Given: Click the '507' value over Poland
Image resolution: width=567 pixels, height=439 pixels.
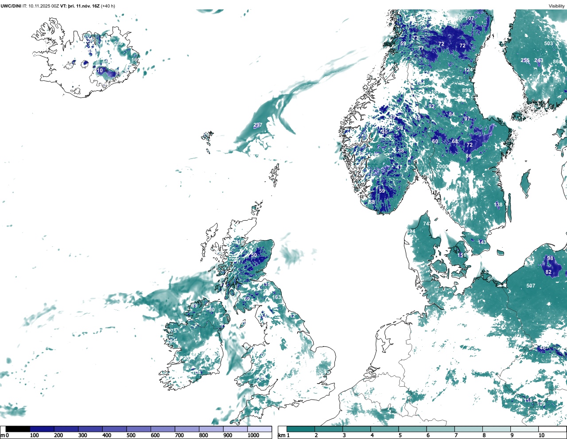Looking at the screenshot, I should pyautogui.click(x=531, y=286).
